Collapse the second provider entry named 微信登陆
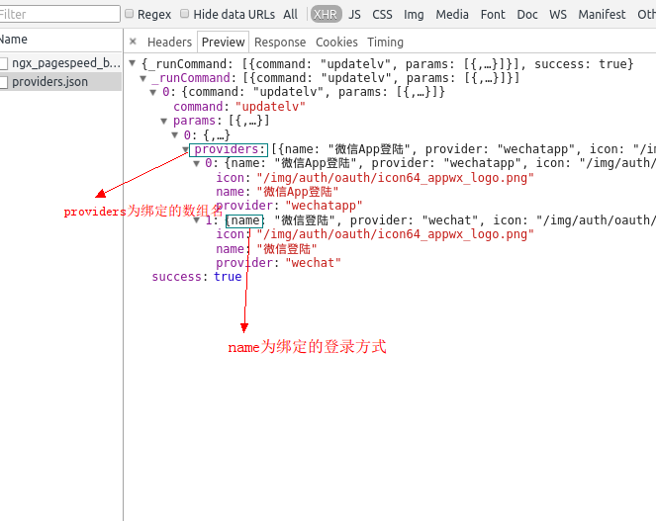Viewport: 656px width, 521px height. click(x=197, y=220)
